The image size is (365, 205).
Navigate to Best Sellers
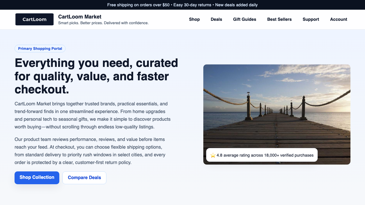click(279, 19)
